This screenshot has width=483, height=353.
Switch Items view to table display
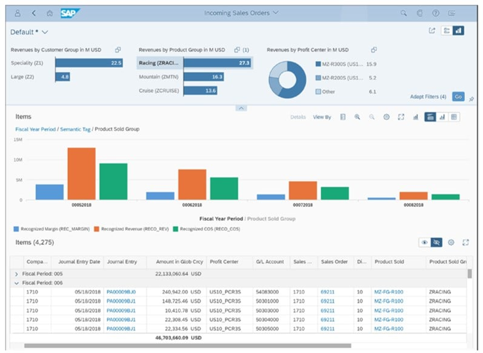pos(454,117)
